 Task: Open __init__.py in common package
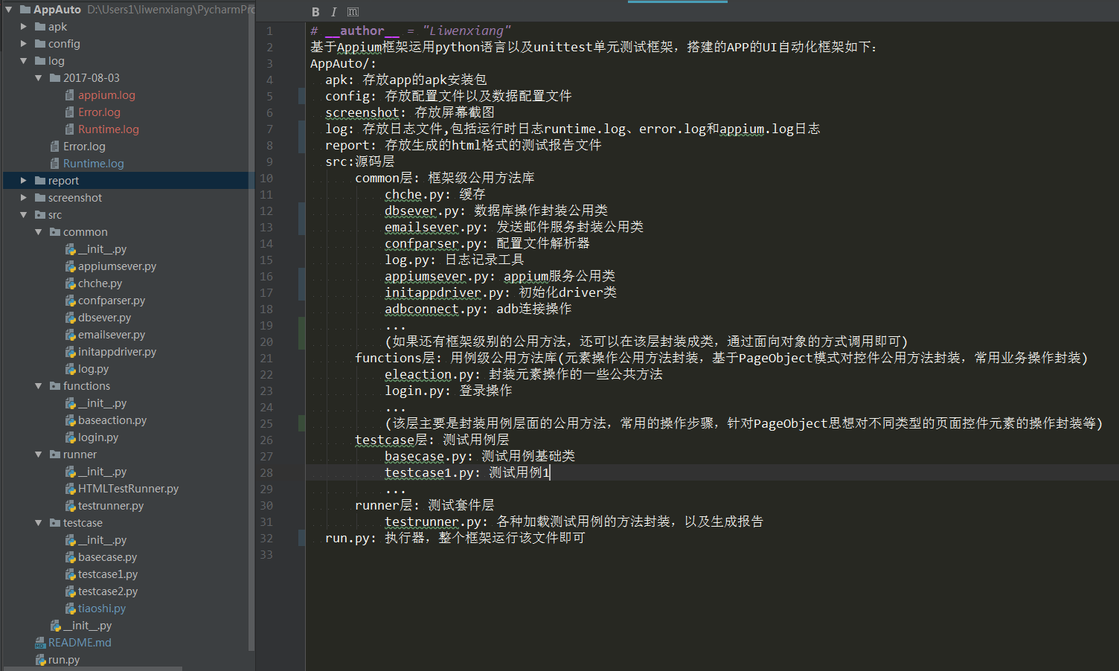coord(103,249)
